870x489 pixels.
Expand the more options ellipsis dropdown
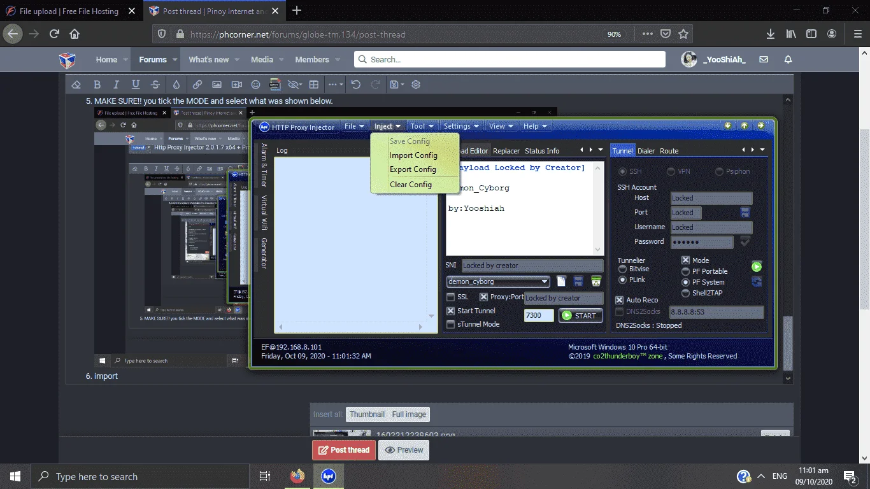336,85
